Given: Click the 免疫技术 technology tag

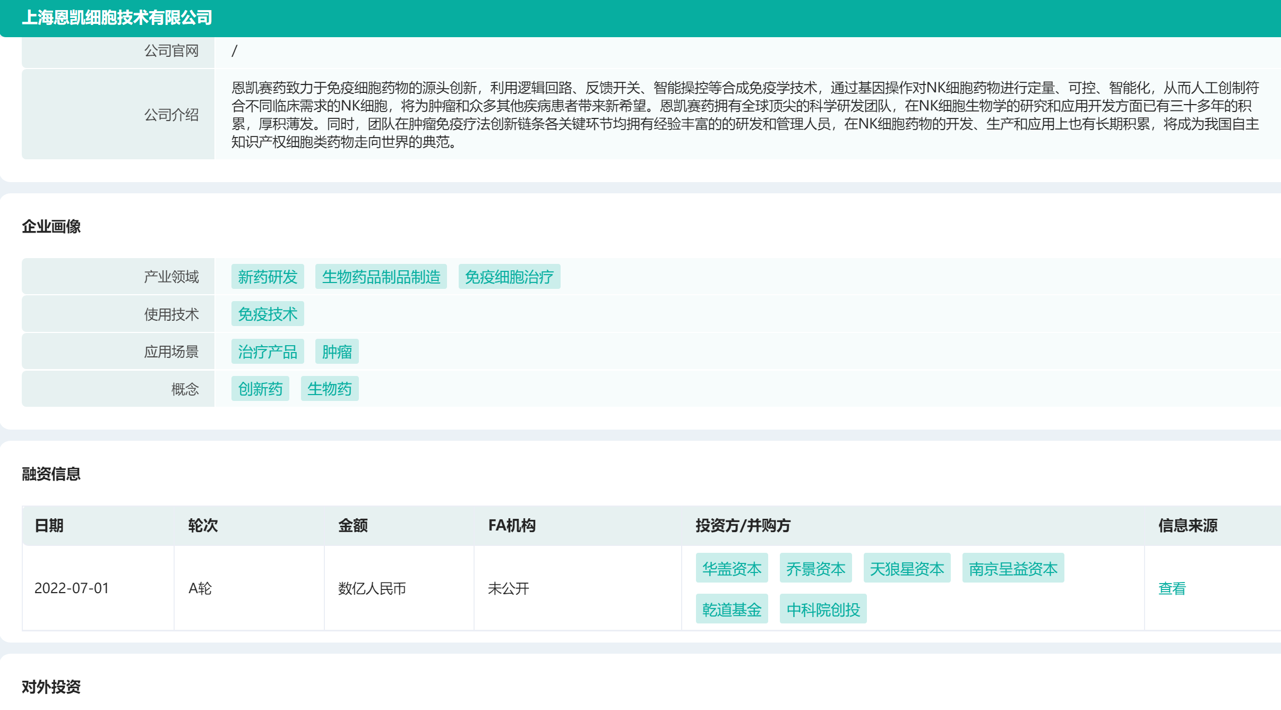Looking at the screenshot, I should point(268,314).
